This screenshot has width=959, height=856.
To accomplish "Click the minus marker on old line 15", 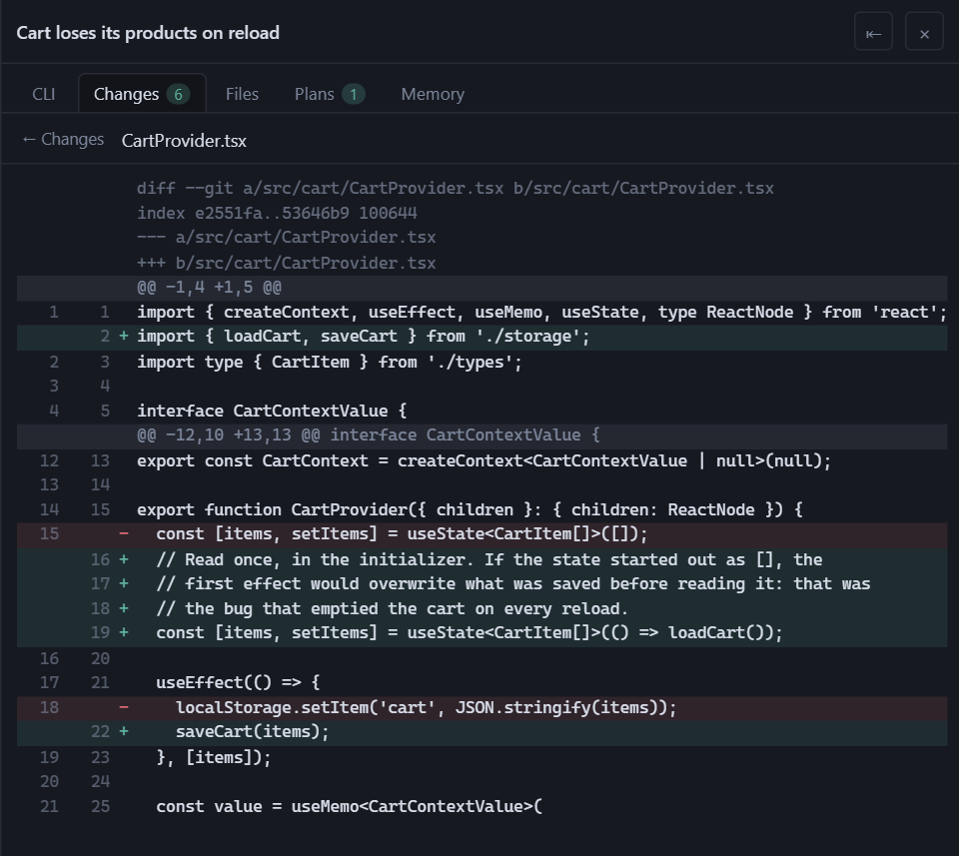I will pyautogui.click(x=124, y=533).
